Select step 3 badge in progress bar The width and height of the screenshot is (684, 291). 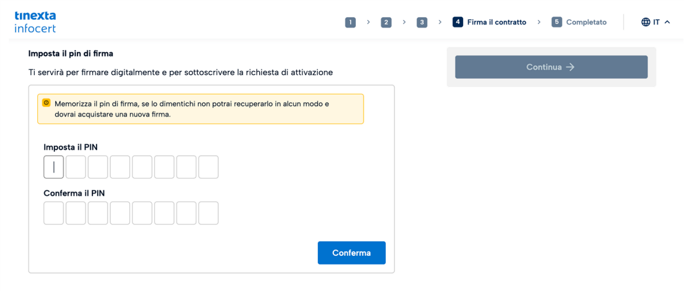(x=422, y=22)
